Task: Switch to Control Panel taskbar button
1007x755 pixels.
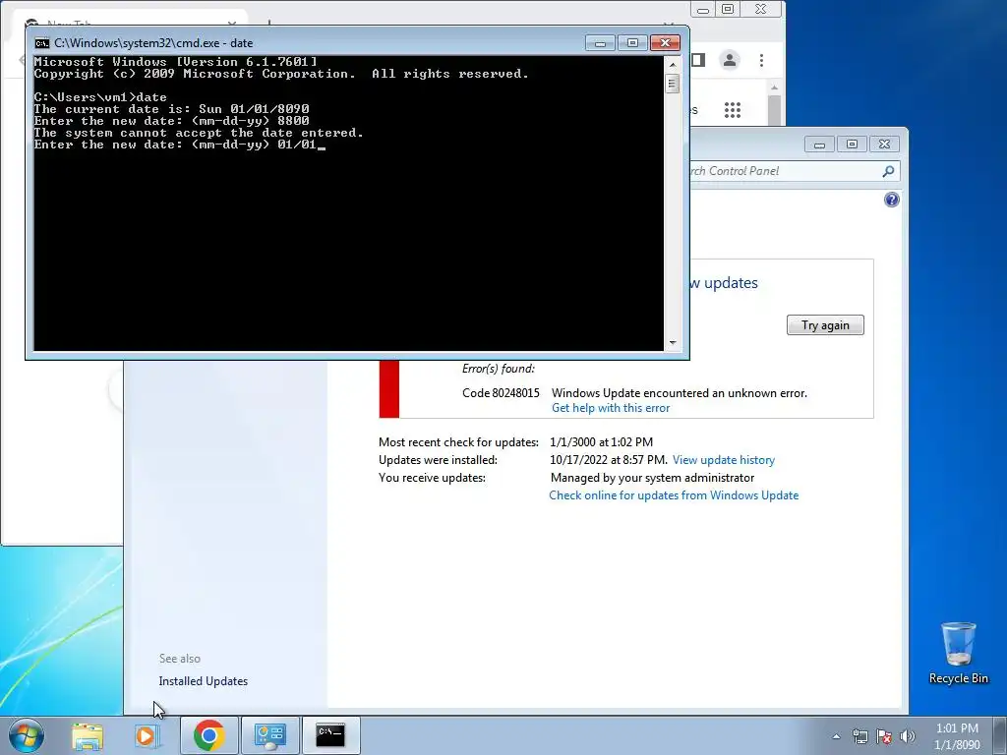Action: [269, 735]
